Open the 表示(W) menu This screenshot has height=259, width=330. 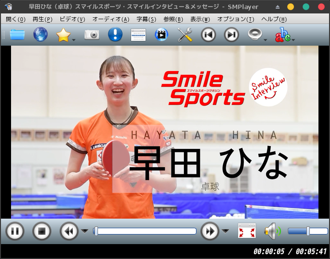pyautogui.click(x=200, y=19)
